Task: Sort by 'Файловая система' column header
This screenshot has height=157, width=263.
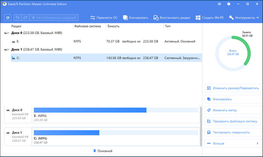Action: coord(88,26)
